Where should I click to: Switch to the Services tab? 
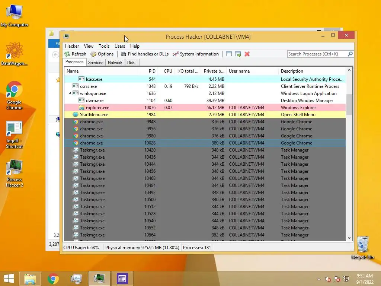coord(96,63)
